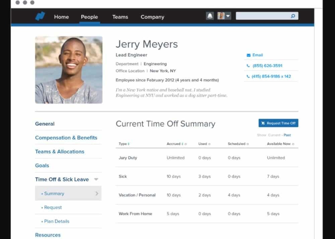Click the chevron on the Summary item
The width and height of the screenshot is (335, 239).
[x=97, y=193]
